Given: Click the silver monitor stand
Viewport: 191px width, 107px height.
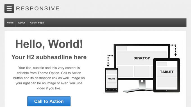Looking at the screenshot, I should click(x=140, y=86).
